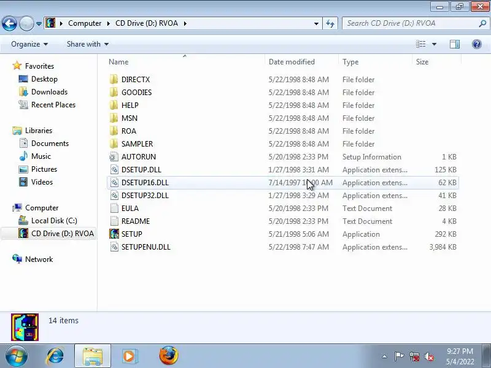Screen dimensions: 491x368
Task: Open the DIRECTX folder icon
Action: (x=114, y=80)
